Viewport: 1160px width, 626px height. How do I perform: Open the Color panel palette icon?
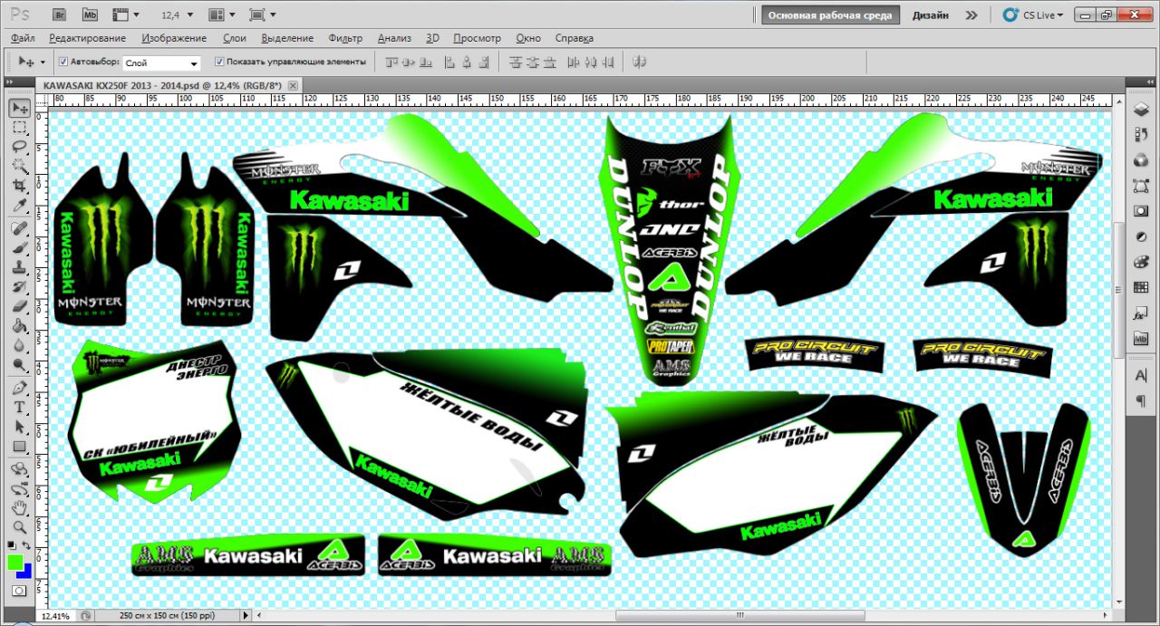(1141, 263)
